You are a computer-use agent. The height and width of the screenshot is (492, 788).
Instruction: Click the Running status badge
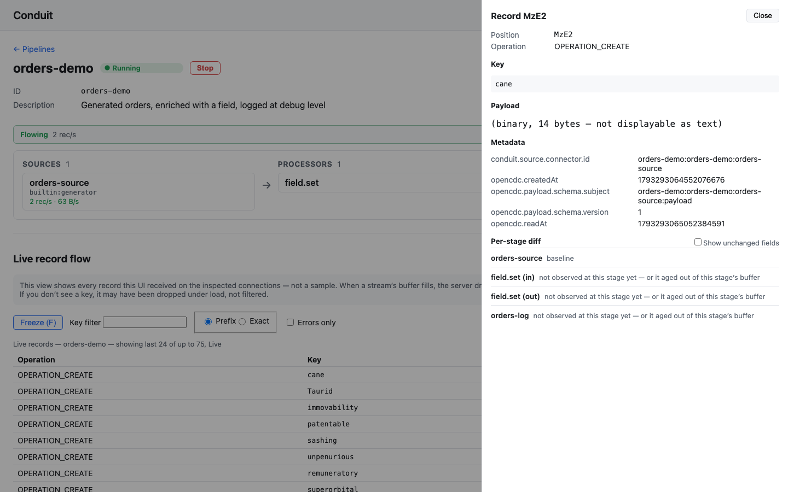142,68
